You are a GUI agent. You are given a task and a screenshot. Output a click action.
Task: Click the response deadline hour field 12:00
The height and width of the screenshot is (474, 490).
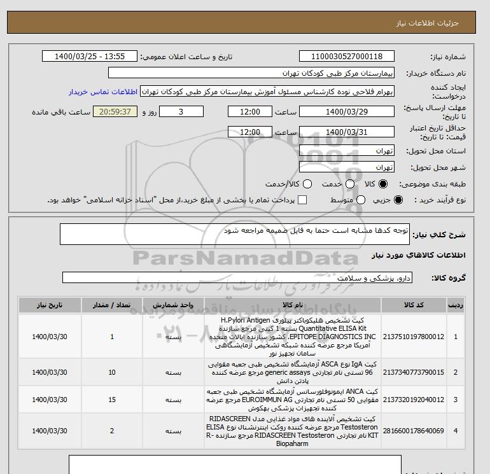250,111
